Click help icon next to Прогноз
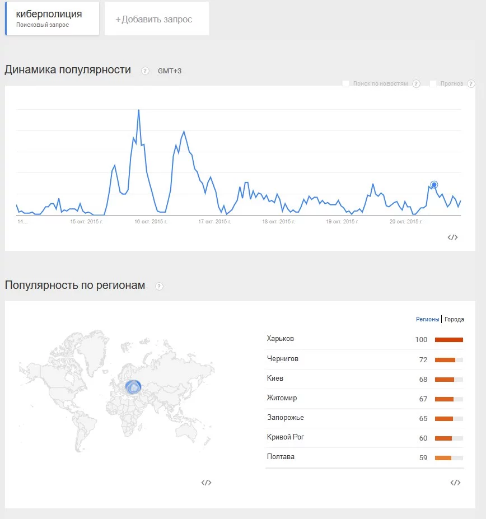 click(x=471, y=84)
